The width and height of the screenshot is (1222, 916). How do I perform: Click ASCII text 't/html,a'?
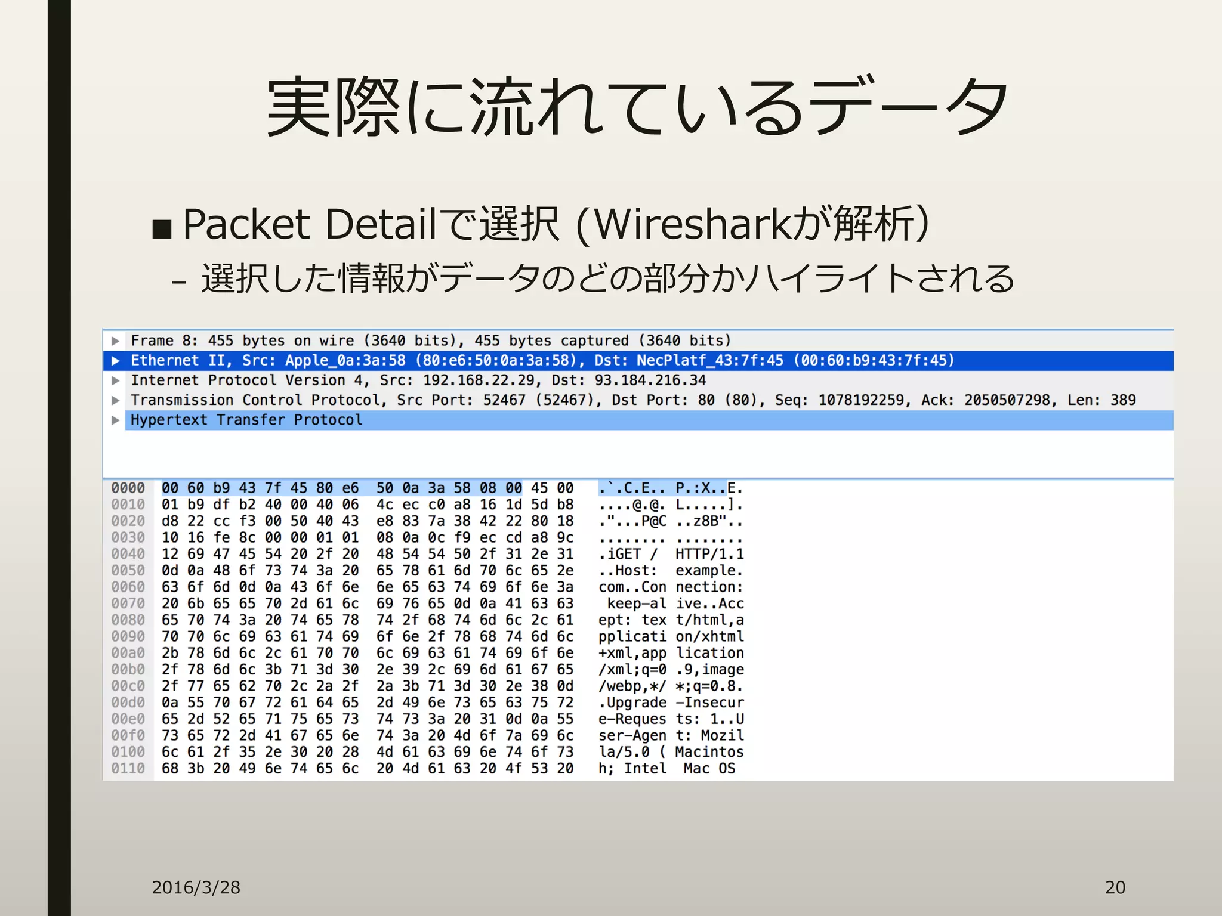click(x=709, y=620)
